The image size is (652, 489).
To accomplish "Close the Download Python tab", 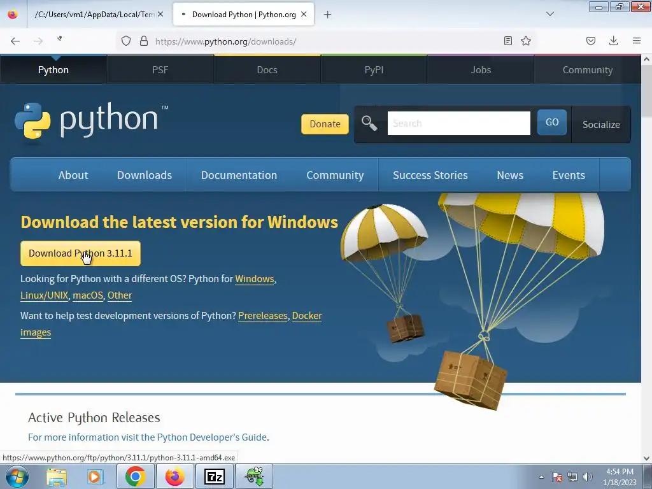I will click(x=304, y=14).
